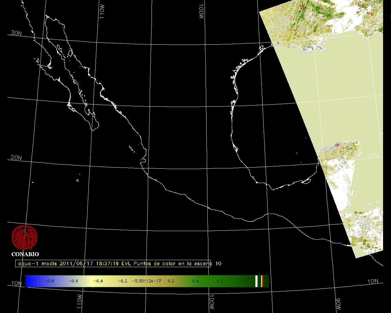Click the white stripe at color bar end

257,281
